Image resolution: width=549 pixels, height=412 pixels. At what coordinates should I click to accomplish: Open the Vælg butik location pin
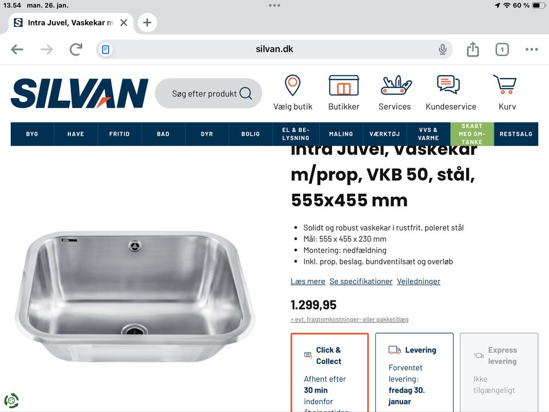click(293, 85)
